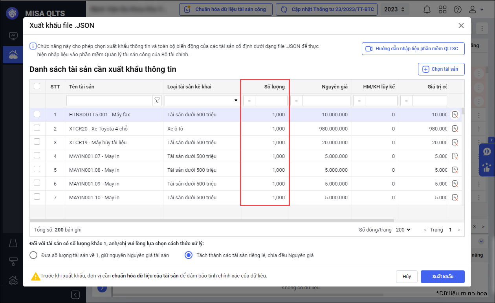
Task: Open the 2023 year selector
Action: (395, 9)
